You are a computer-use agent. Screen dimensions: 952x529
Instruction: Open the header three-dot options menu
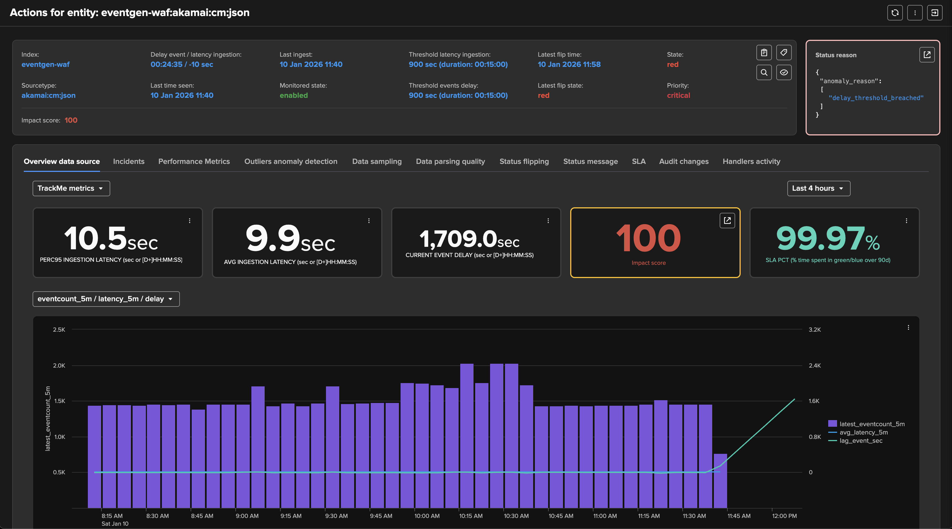[915, 13]
